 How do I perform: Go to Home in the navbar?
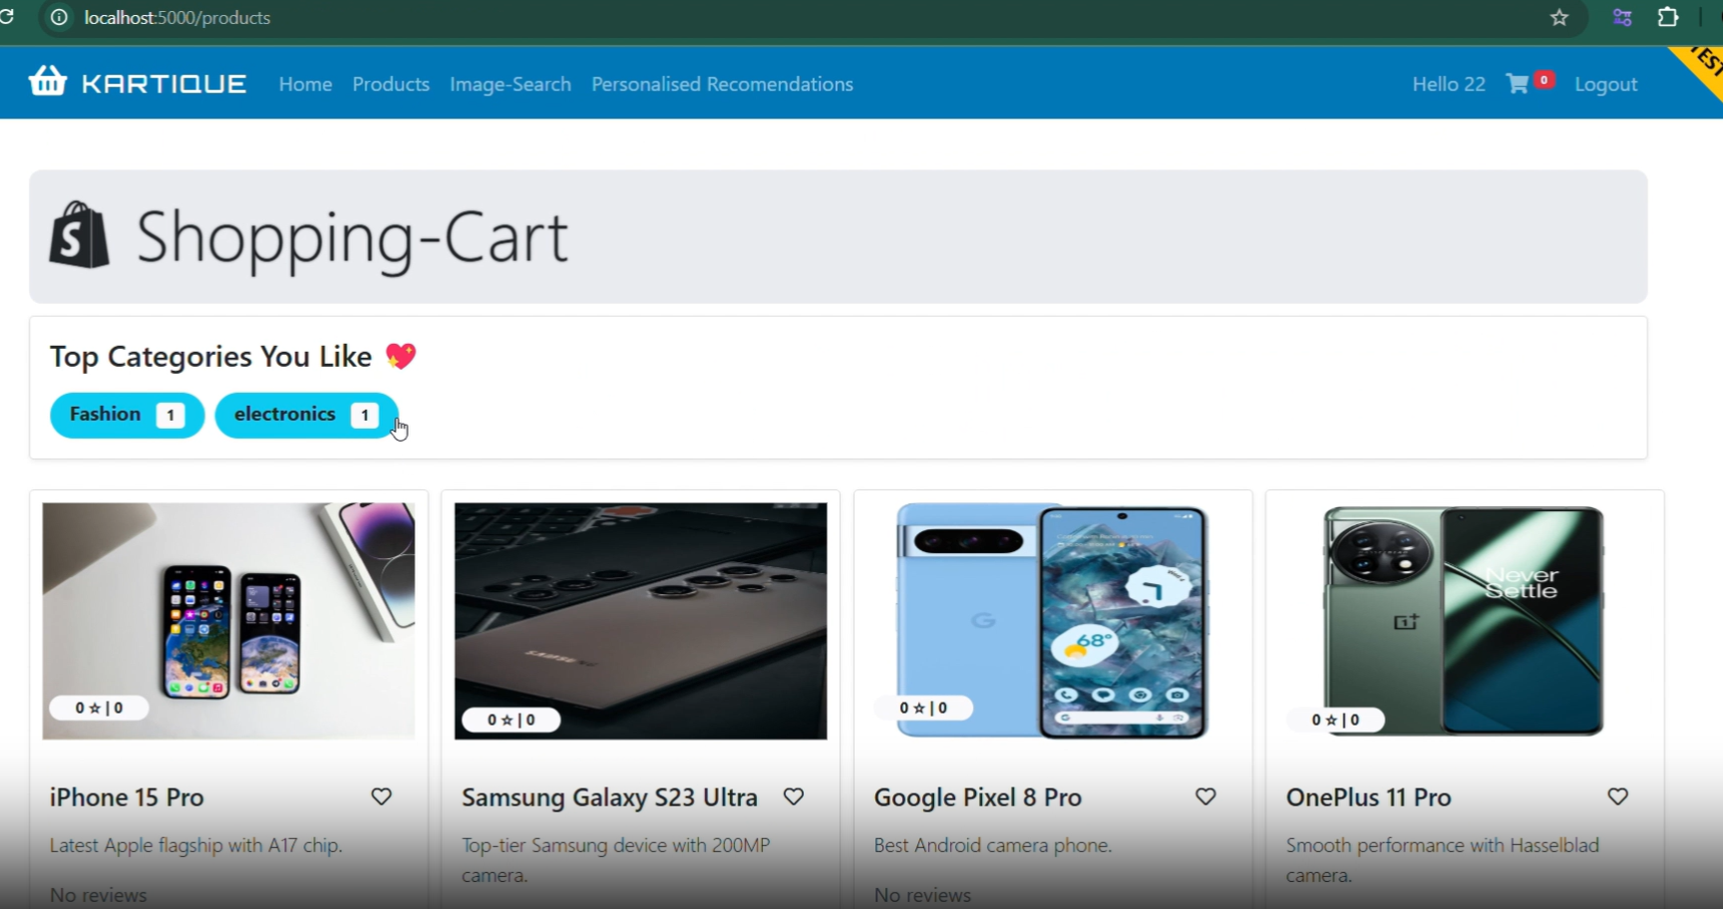click(305, 85)
